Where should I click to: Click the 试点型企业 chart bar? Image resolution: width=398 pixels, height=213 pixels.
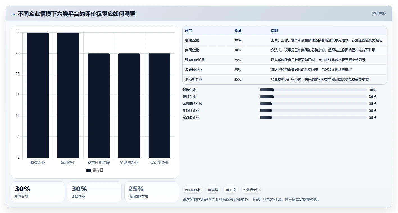(x=160, y=105)
